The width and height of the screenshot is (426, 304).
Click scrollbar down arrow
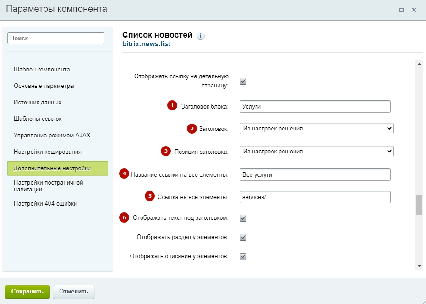(419, 266)
